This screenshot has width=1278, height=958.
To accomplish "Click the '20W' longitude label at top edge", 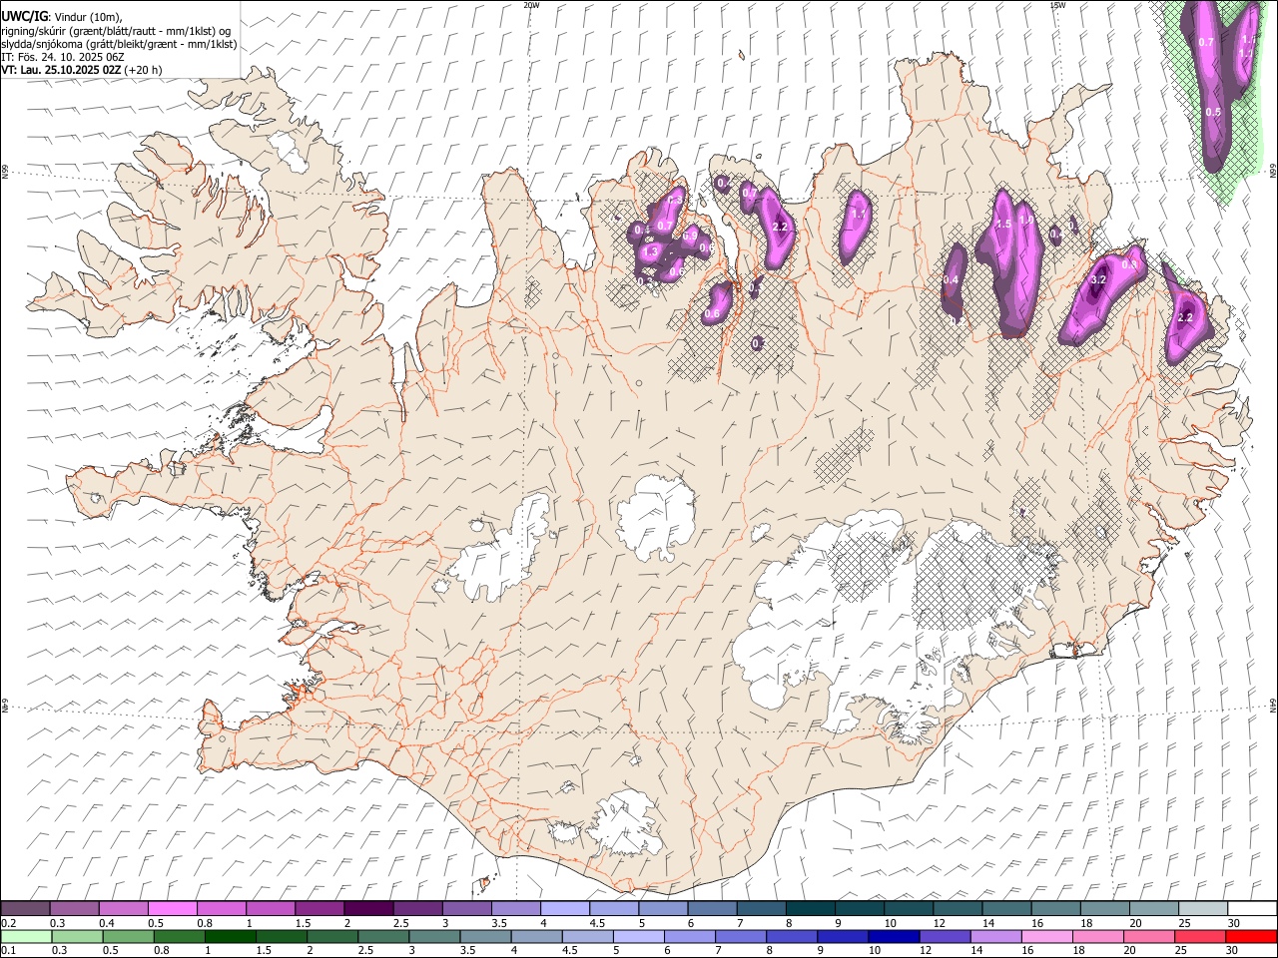I will point(531,5).
